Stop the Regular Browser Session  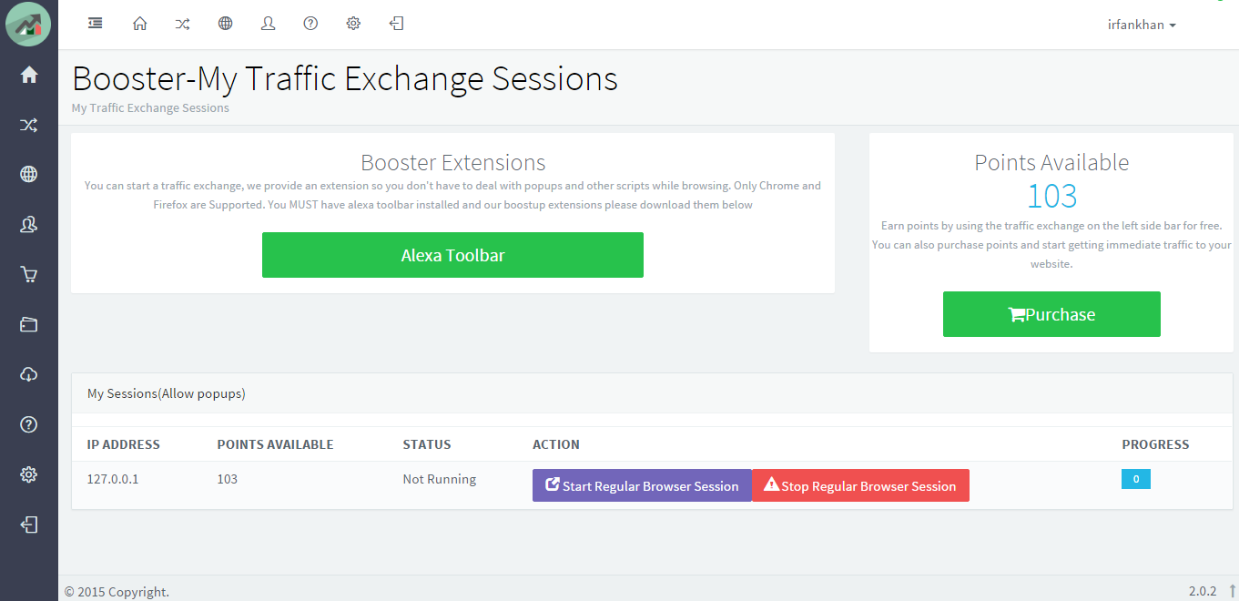[859, 485]
